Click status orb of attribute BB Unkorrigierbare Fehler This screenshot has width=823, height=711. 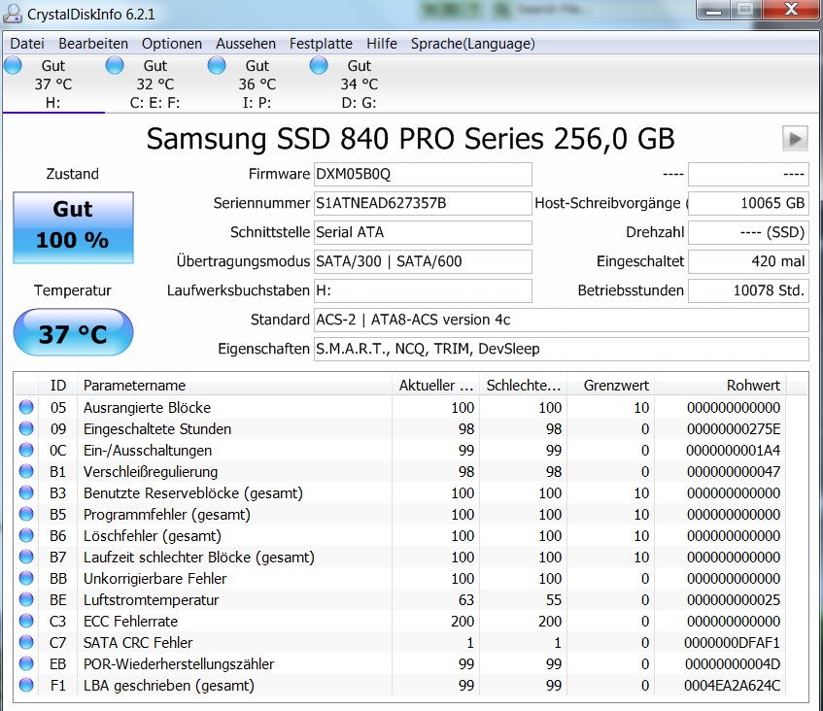pyautogui.click(x=26, y=578)
